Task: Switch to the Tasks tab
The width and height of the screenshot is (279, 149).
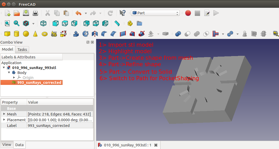Action: tap(22, 49)
